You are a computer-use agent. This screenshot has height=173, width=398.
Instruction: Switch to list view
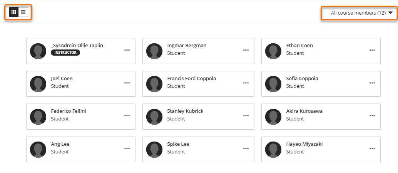[23, 12]
